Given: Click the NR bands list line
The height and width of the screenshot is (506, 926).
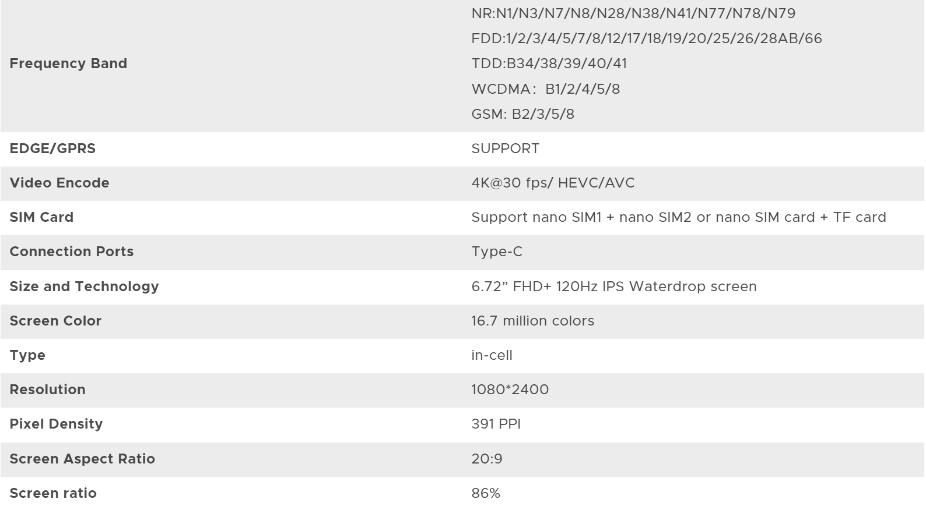Looking at the screenshot, I should pyautogui.click(x=633, y=13).
